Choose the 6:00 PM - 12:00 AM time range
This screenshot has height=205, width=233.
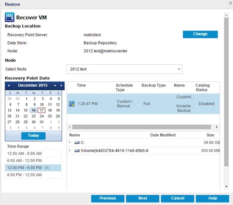33,175
